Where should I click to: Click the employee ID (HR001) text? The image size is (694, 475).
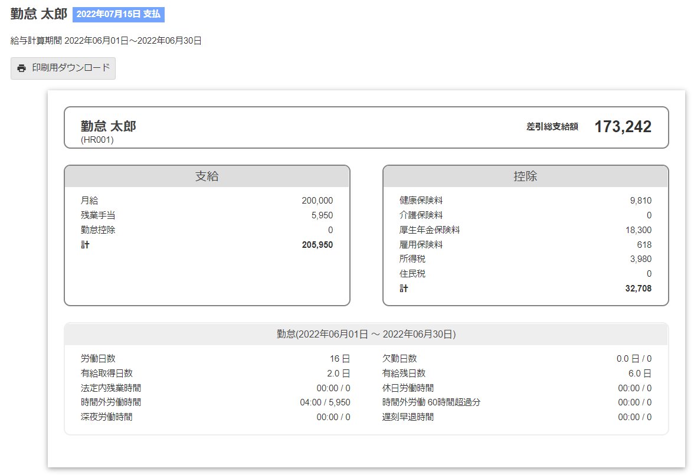pyautogui.click(x=97, y=140)
